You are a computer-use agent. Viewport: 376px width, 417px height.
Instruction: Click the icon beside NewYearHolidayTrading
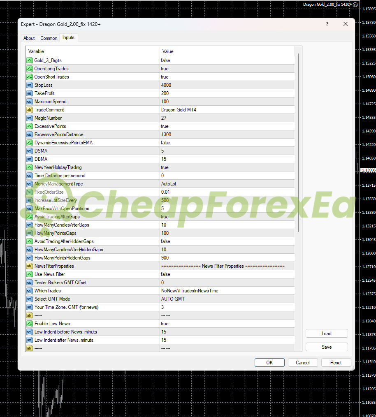[30, 167]
